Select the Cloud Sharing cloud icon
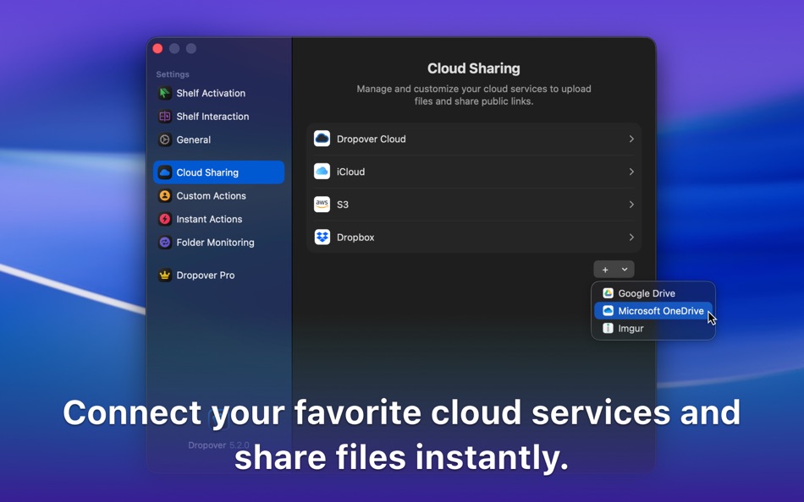The height and width of the screenshot is (502, 804). (163, 172)
